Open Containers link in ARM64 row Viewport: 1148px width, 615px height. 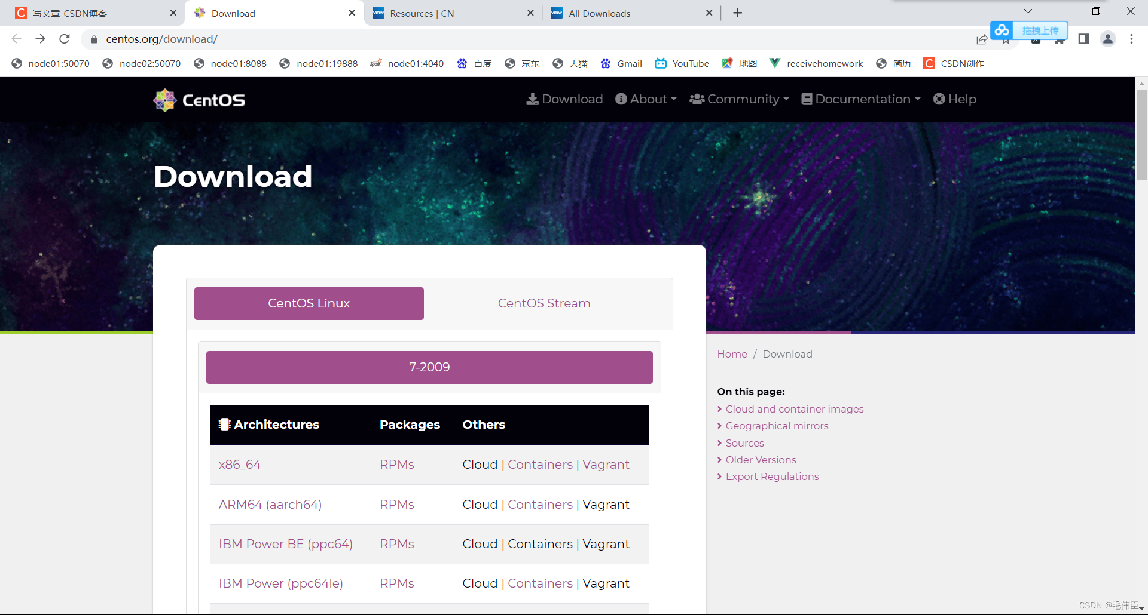(x=541, y=505)
